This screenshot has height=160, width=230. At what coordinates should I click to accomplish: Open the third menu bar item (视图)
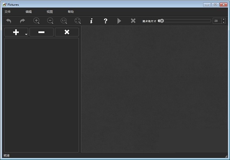[50, 12]
